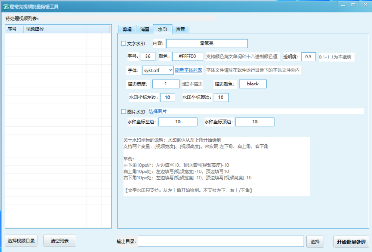
Task: Click the app logo in the title bar
Action: pyautogui.click(x=5, y=7)
